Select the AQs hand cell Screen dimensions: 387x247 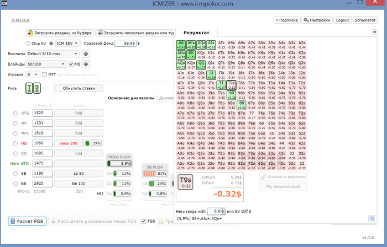coord(201,45)
